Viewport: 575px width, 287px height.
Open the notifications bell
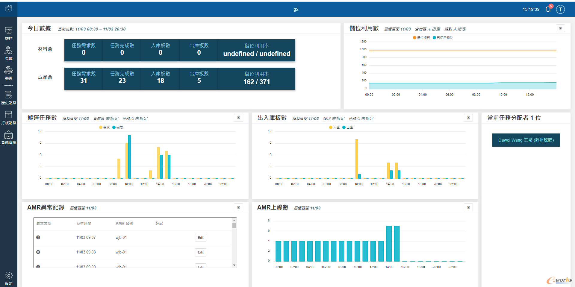[x=548, y=9]
